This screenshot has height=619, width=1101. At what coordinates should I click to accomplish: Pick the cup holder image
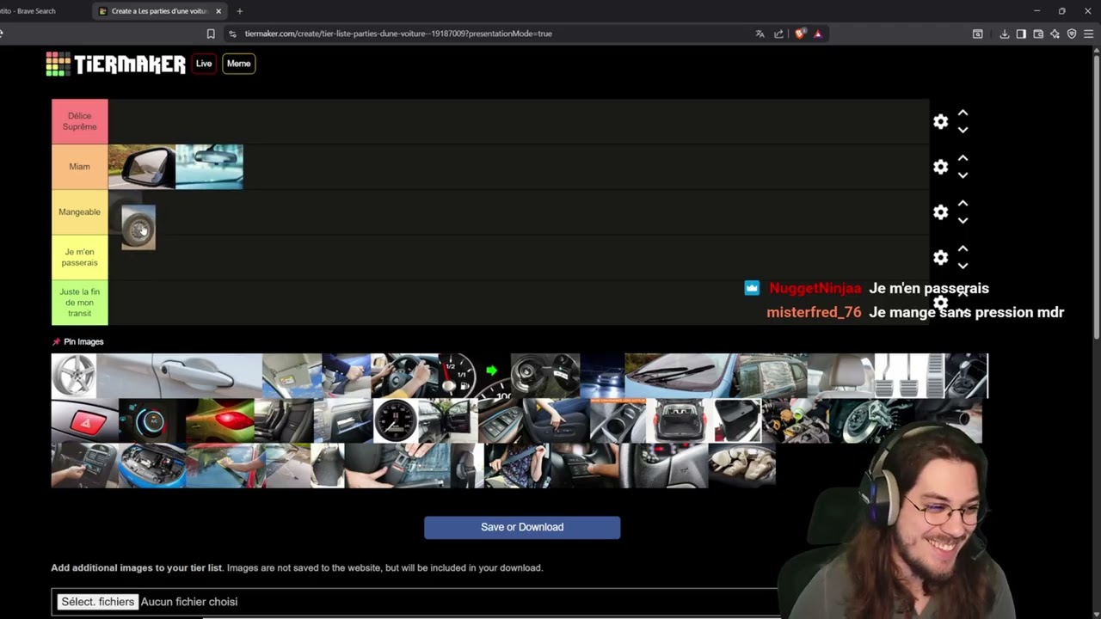coord(618,420)
